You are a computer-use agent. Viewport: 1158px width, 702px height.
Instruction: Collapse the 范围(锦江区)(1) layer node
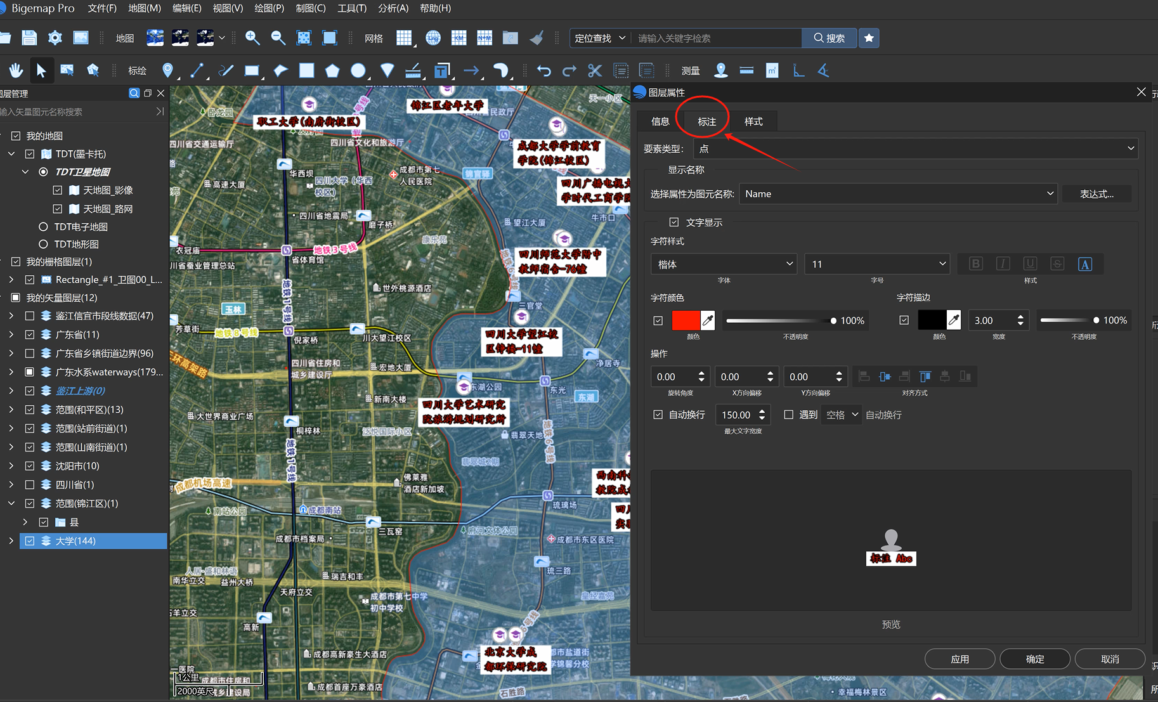[11, 503]
